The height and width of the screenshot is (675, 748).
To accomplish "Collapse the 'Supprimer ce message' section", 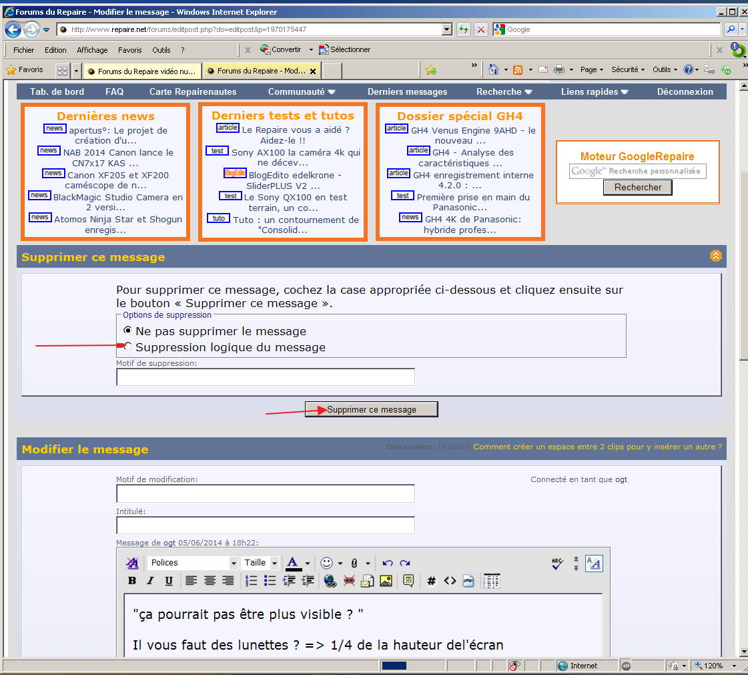I will pos(715,256).
